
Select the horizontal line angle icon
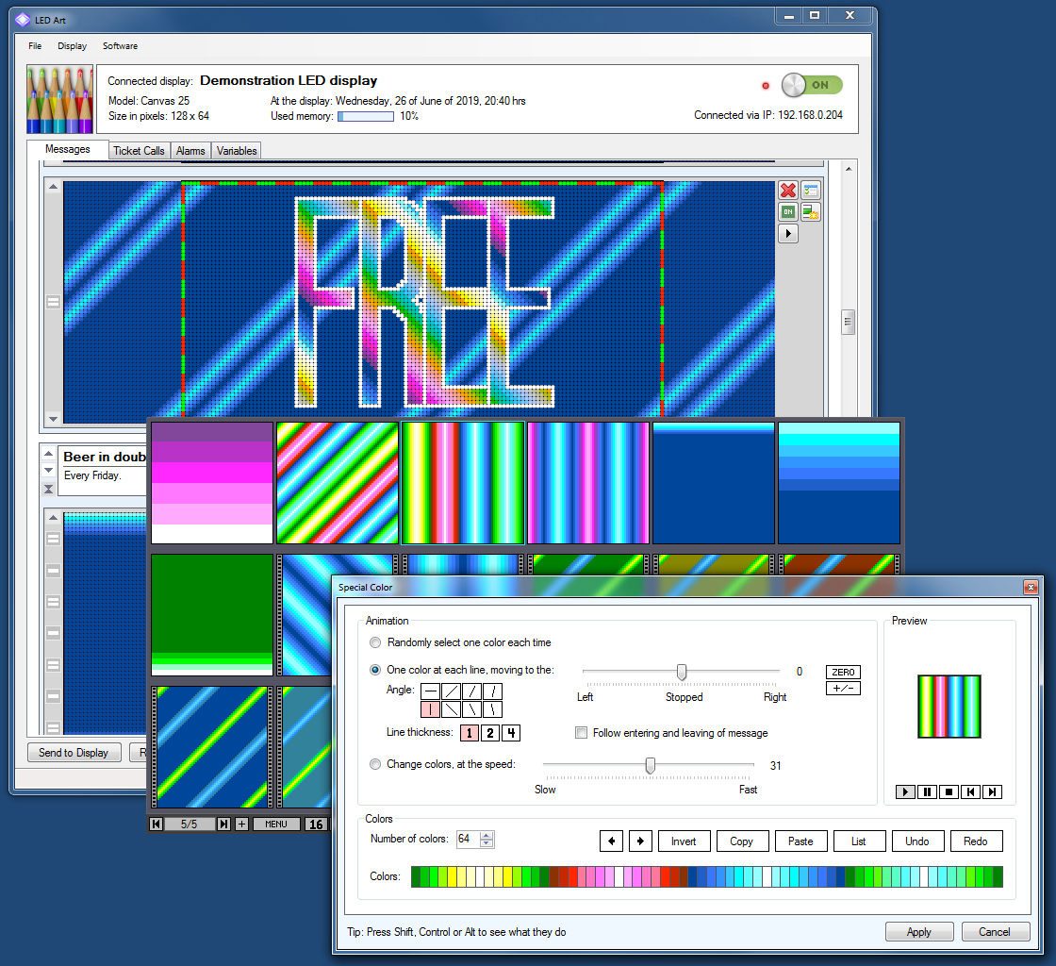coord(430,691)
